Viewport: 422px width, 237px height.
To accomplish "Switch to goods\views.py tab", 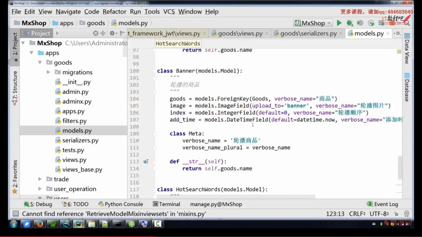I will 240,33.
